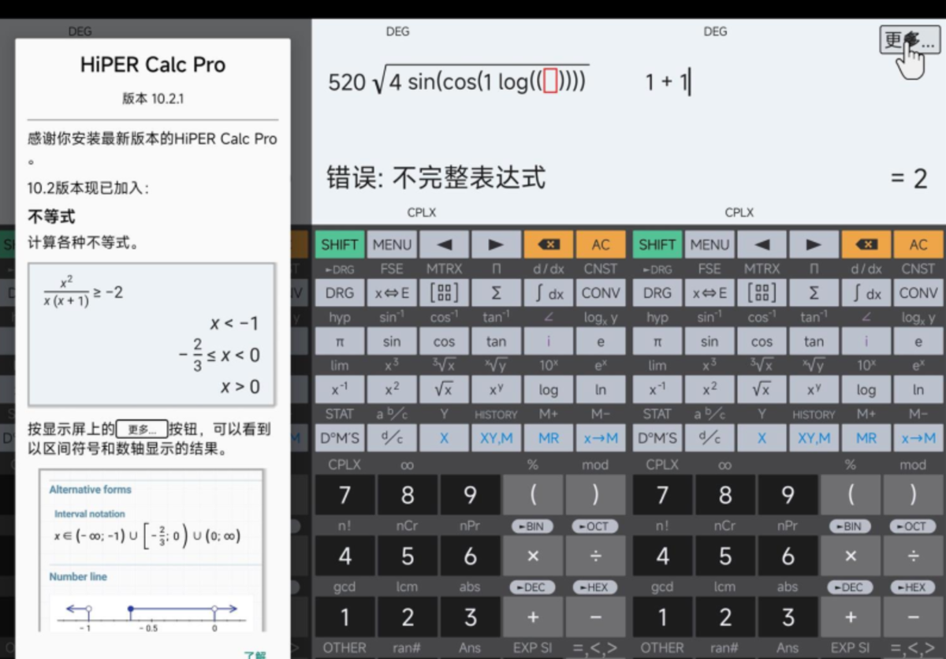Tap AC in the calculator showing 1 + 1
Viewport: 946px width, 659px height.
pyautogui.click(x=918, y=244)
